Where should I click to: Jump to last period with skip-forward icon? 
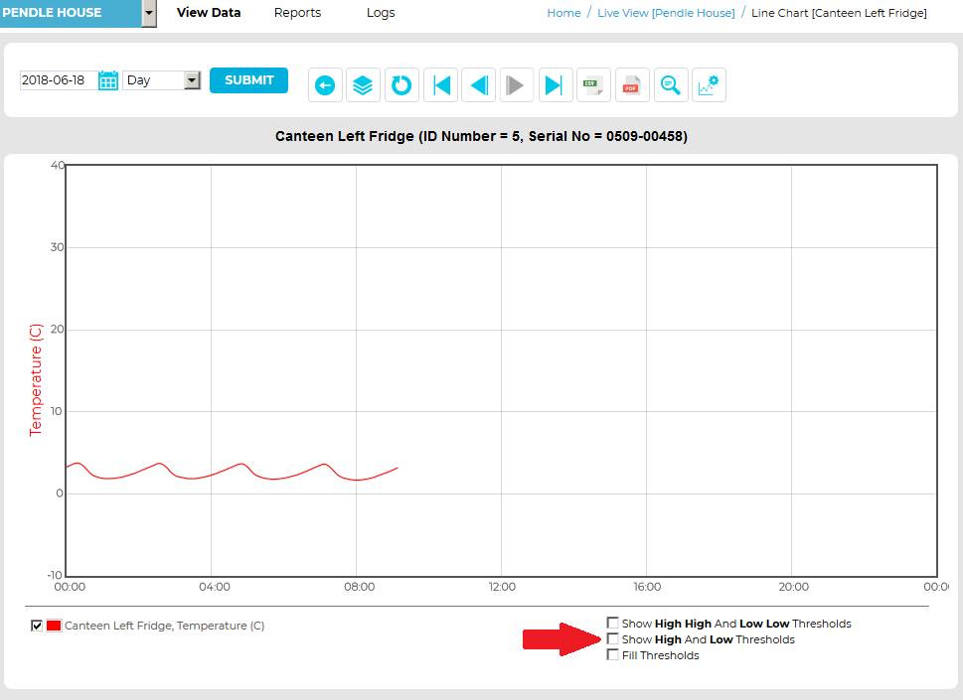click(556, 85)
